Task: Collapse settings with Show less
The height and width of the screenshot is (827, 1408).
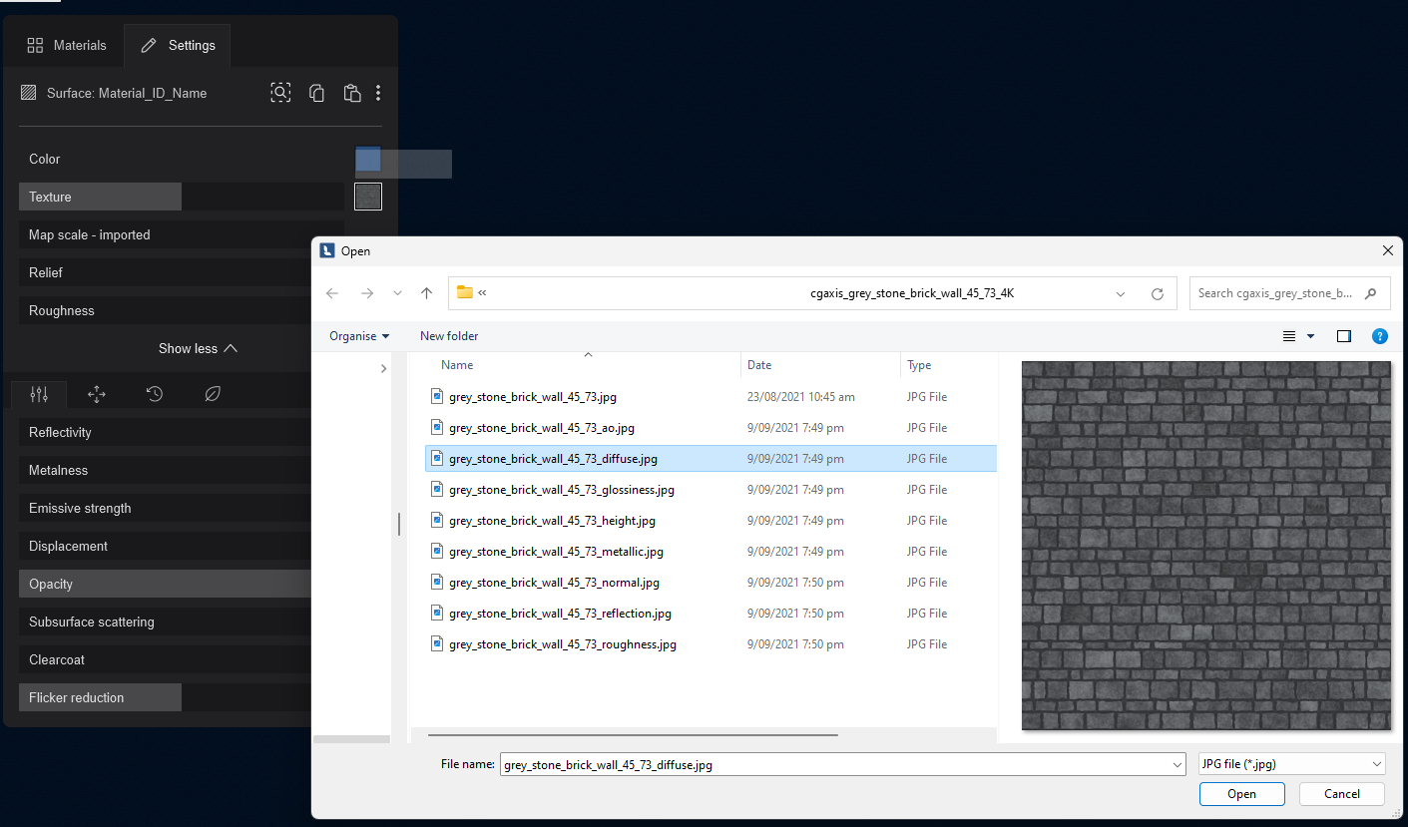Action: click(x=198, y=348)
